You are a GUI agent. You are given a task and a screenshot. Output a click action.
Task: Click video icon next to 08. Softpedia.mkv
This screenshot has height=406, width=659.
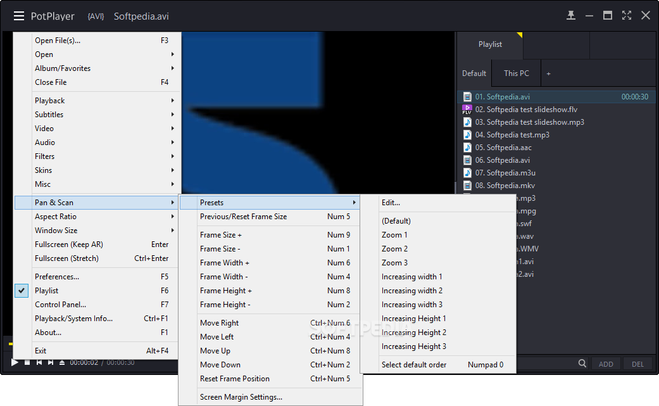pos(467,186)
